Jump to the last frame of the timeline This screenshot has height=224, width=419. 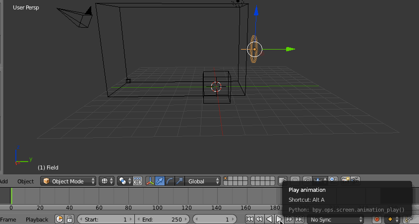[299, 219]
